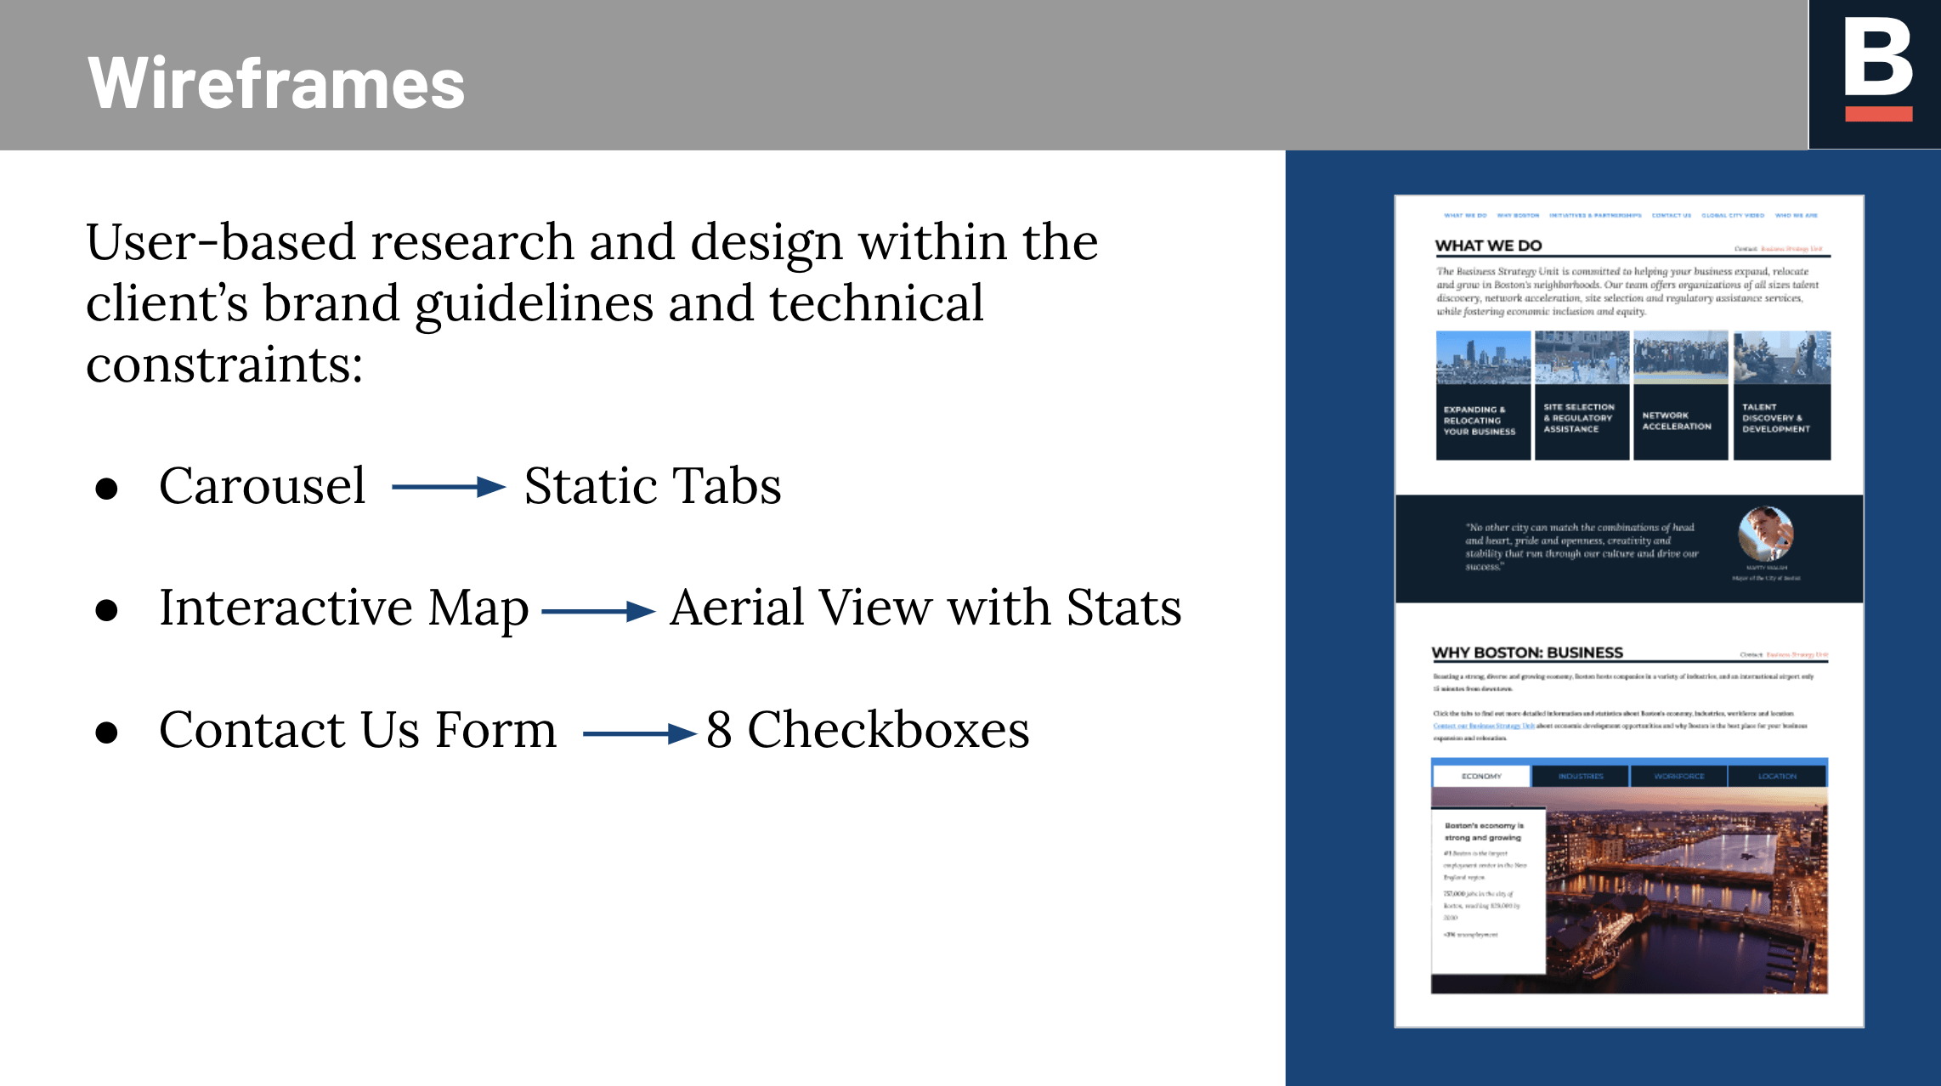Click 'Site Selection & Regulatory Assistance' tile

point(1582,397)
